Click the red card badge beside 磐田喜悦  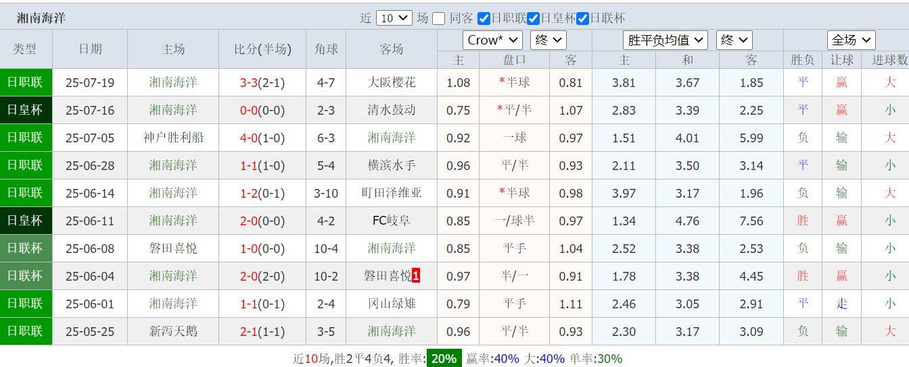pyautogui.click(x=416, y=276)
